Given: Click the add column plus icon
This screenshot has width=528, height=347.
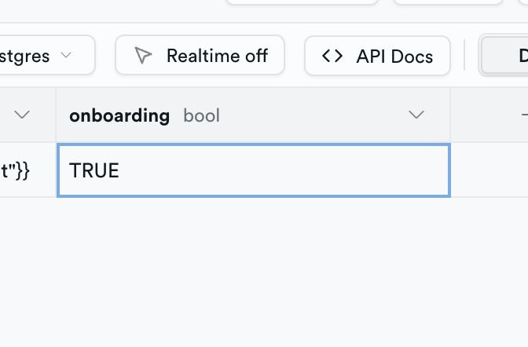Looking at the screenshot, I should (x=523, y=115).
